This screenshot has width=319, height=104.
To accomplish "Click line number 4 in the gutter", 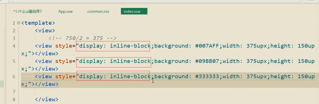I will coord(14,46).
